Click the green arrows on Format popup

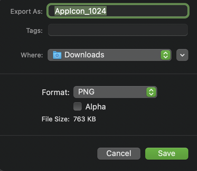pos(151,92)
